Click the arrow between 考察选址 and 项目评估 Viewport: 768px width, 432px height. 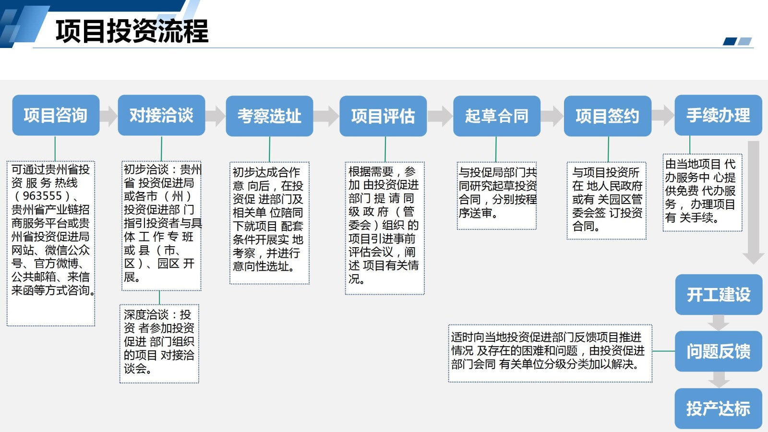pos(326,116)
